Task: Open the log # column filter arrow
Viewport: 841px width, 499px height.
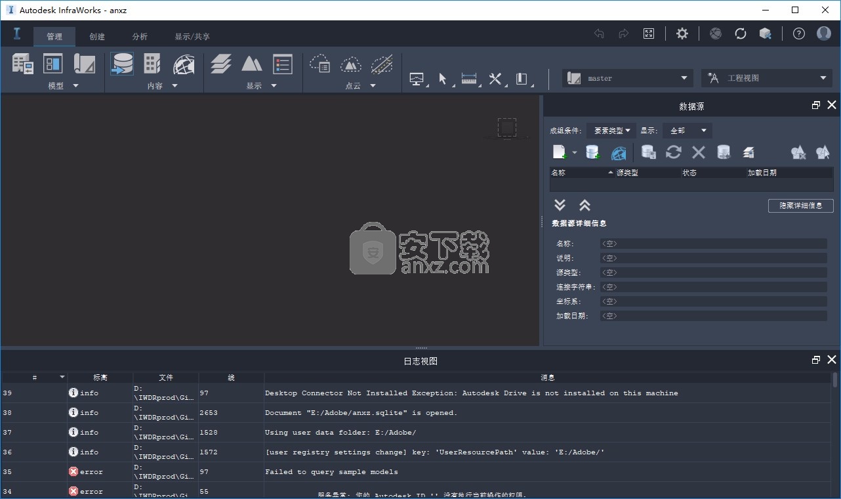Action: (x=62, y=378)
